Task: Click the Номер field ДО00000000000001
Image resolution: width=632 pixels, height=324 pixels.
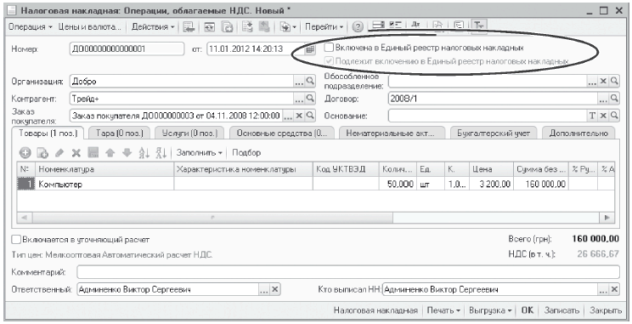Action: [x=127, y=49]
